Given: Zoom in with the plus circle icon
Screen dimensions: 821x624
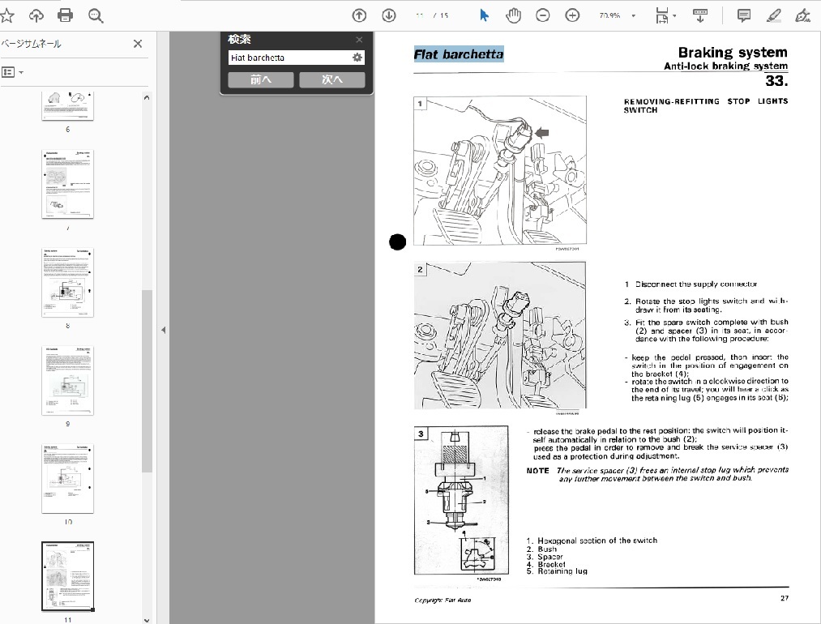Looking at the screenshot, I should (572, 15).
